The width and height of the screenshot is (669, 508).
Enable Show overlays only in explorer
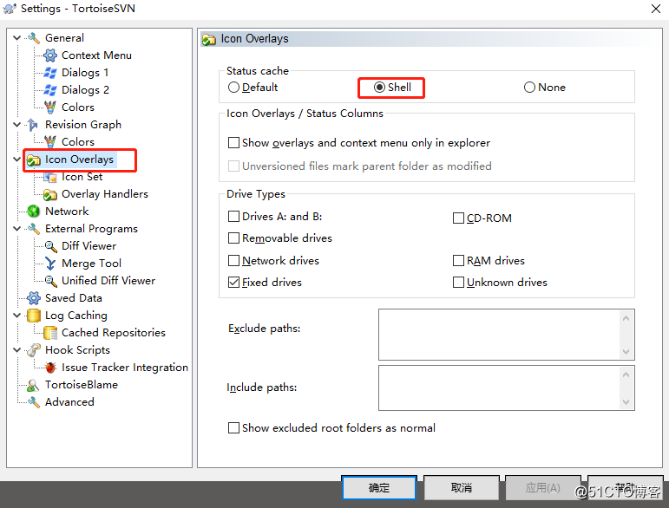coord(233,143)
